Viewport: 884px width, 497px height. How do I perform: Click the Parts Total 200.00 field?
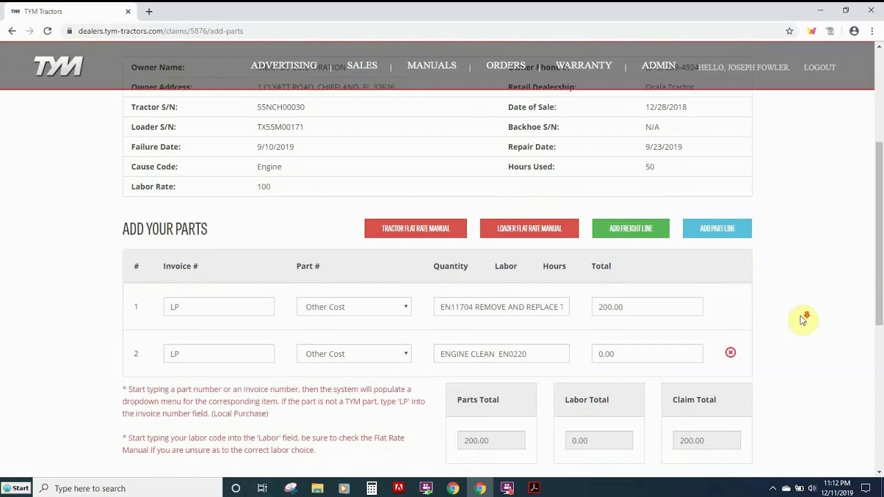click(x=491, y=440)
